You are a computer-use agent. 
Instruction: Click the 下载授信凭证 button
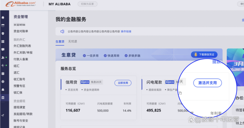[x=204, y=55]
